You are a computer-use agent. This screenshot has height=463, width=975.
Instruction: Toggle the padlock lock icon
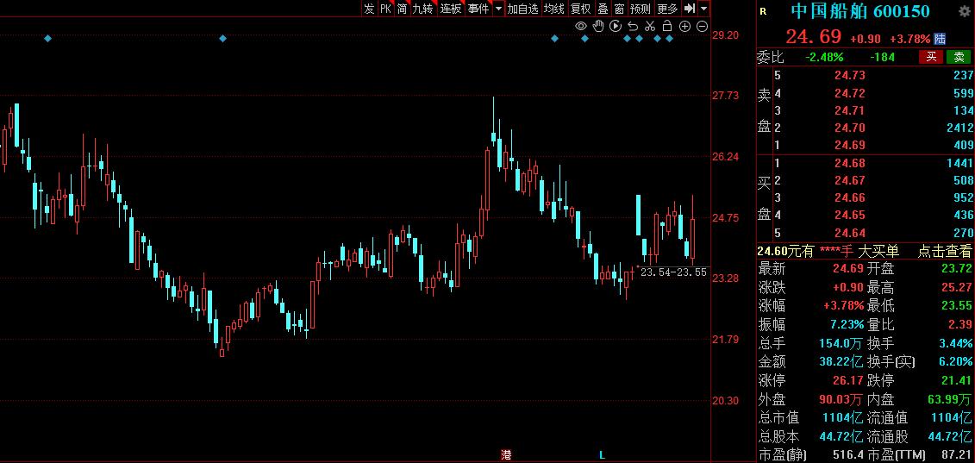click(667, 26)
